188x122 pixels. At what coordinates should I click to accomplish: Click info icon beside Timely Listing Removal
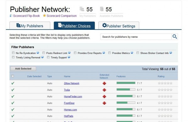[42, 57]
